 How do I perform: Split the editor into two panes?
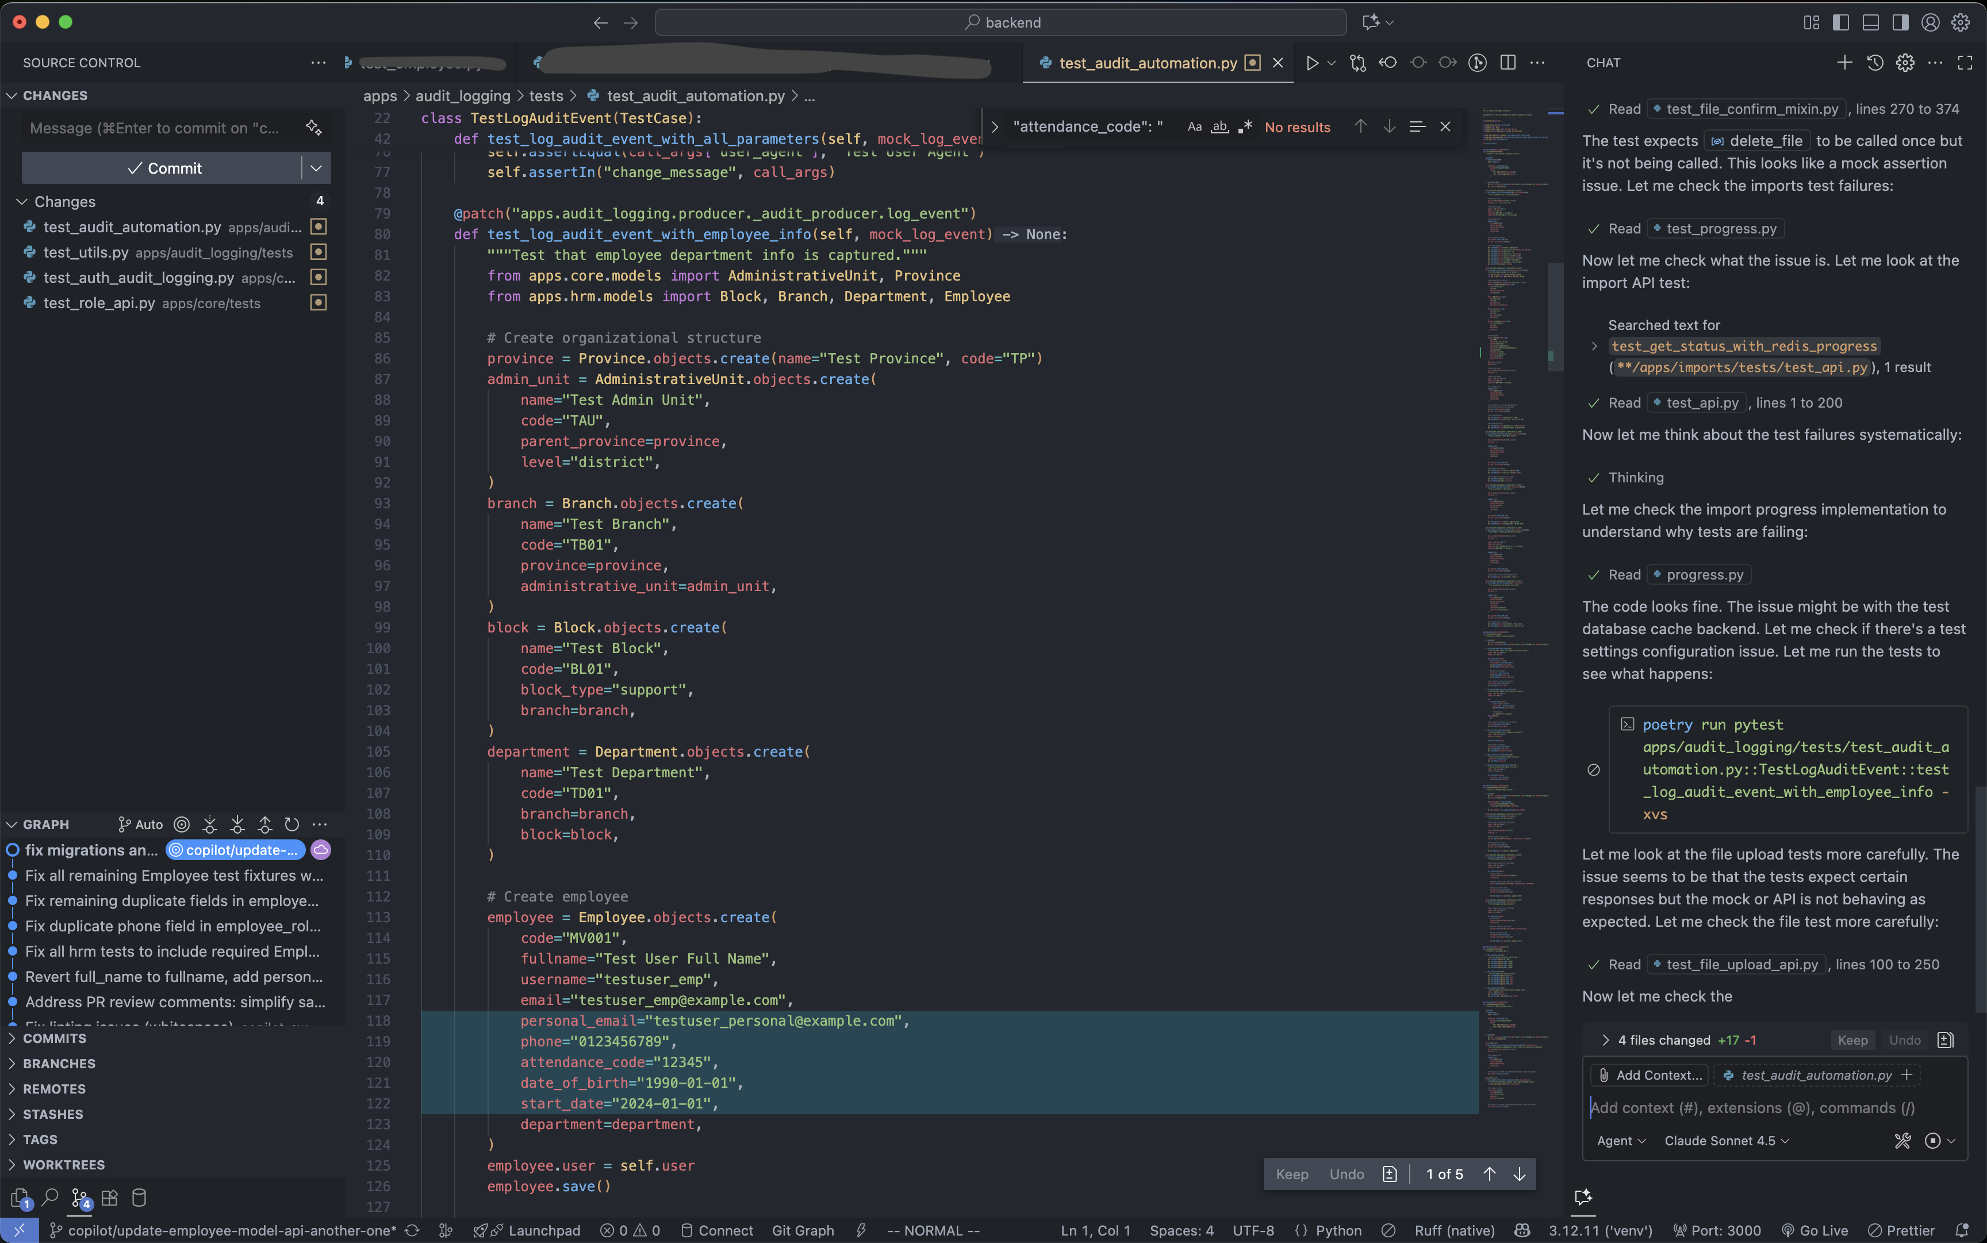pos(1509,63)
